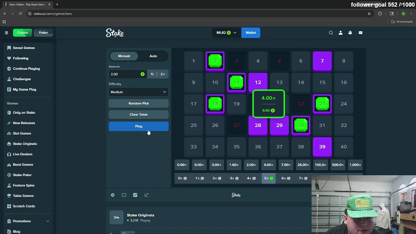Go back in browser
The height and width of the screenshot is (234, 416).
tap(5, 14)
